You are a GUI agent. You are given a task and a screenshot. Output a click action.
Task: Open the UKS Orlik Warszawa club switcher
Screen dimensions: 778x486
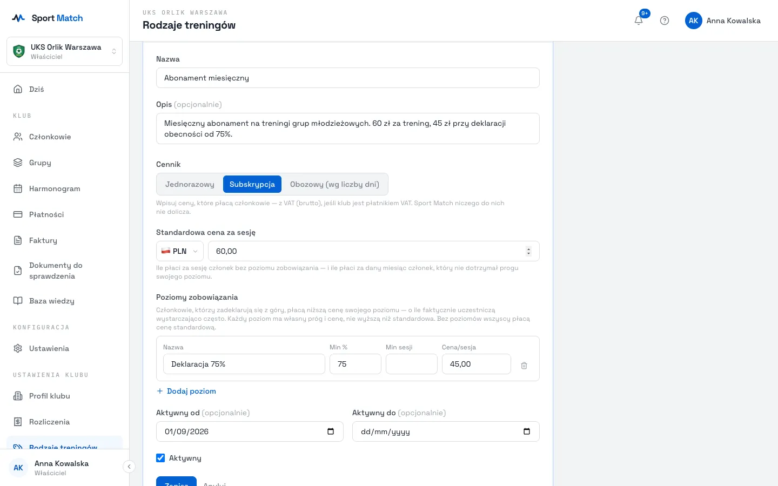[64, 51]
